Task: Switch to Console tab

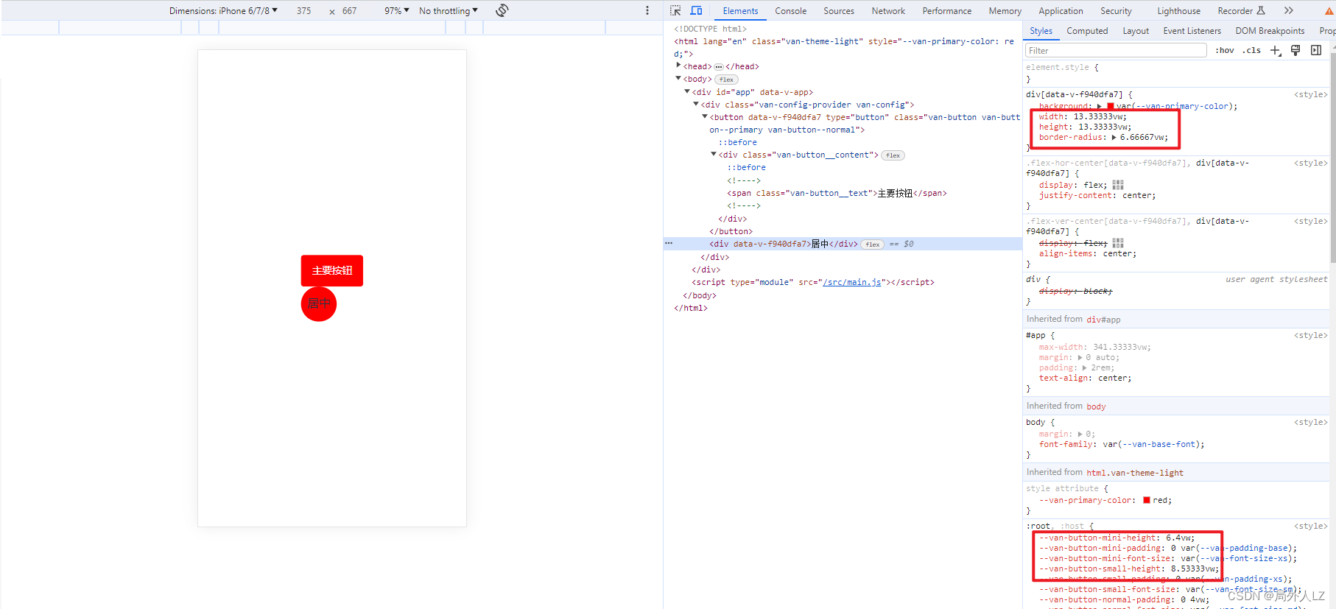Action: click(x=790, y=11)
